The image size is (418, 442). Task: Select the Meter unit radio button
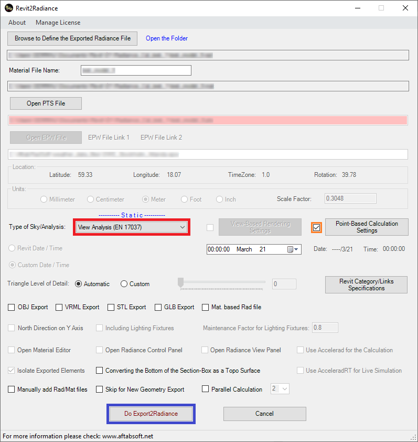[x=145, y=199]
